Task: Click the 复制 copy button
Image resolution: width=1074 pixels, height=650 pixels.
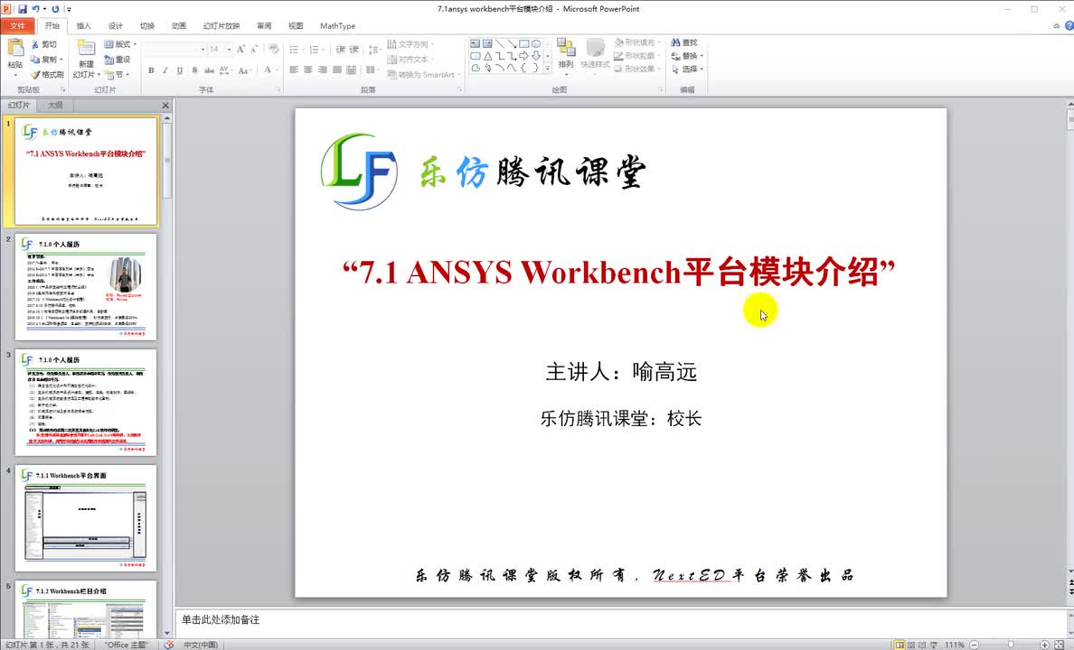Action: pyautogui.click(x=47, y=60)
